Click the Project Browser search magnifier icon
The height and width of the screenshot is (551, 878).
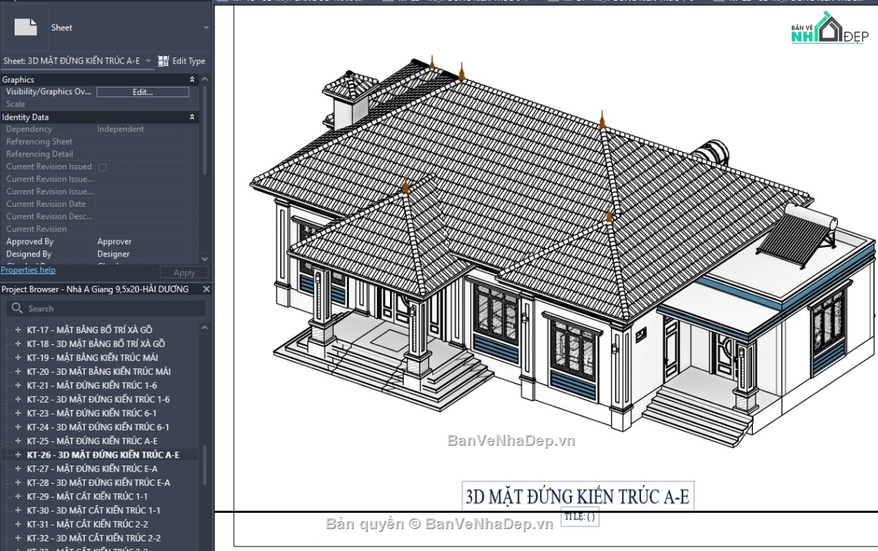pyautogui.click(x=18, y=309)
